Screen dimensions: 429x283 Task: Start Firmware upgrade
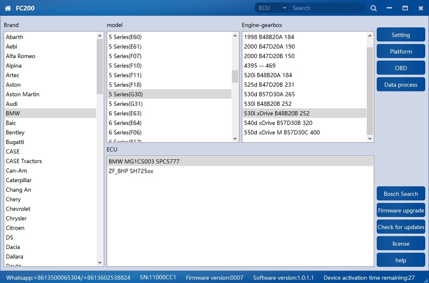(400, 211)
